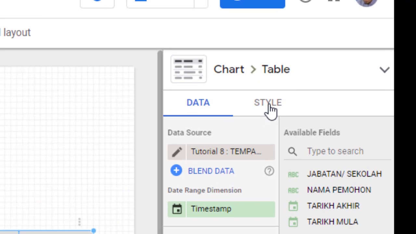Click the ABC icon beside JABATAN/ SEKOLAH
Screen dimensions: 416x234
point(293,174)
